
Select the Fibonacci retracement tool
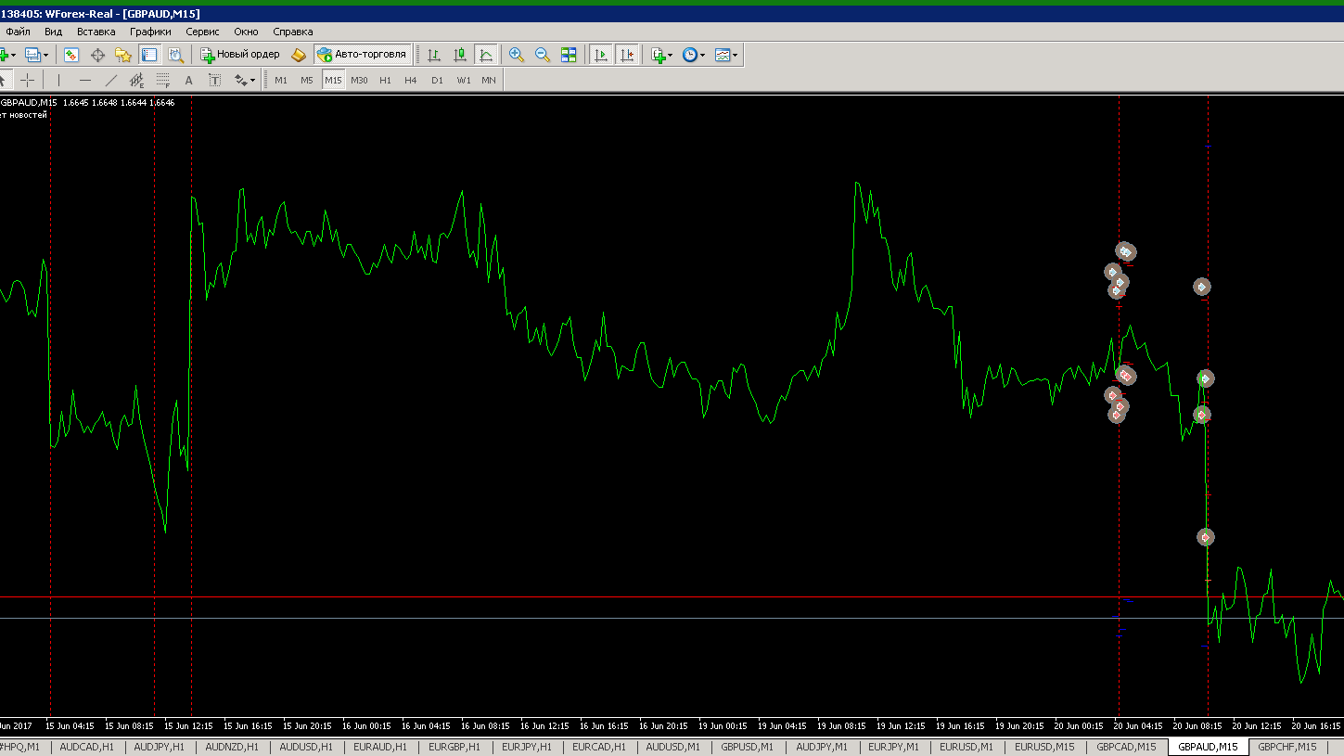coord(162,80)
